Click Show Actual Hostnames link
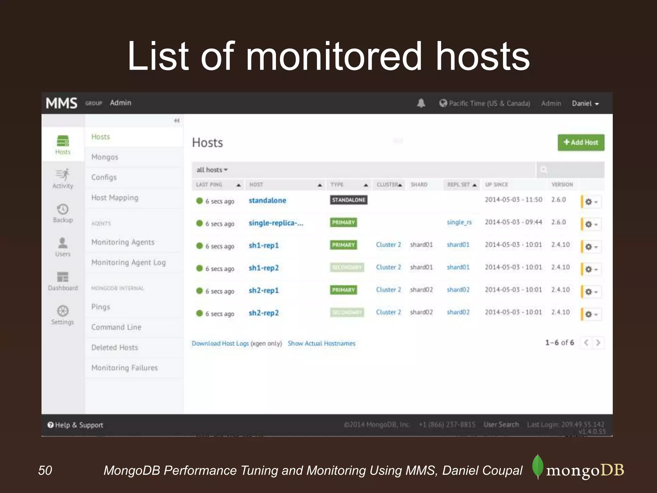Viewport: 657px width, 493px height. (321, 343)
